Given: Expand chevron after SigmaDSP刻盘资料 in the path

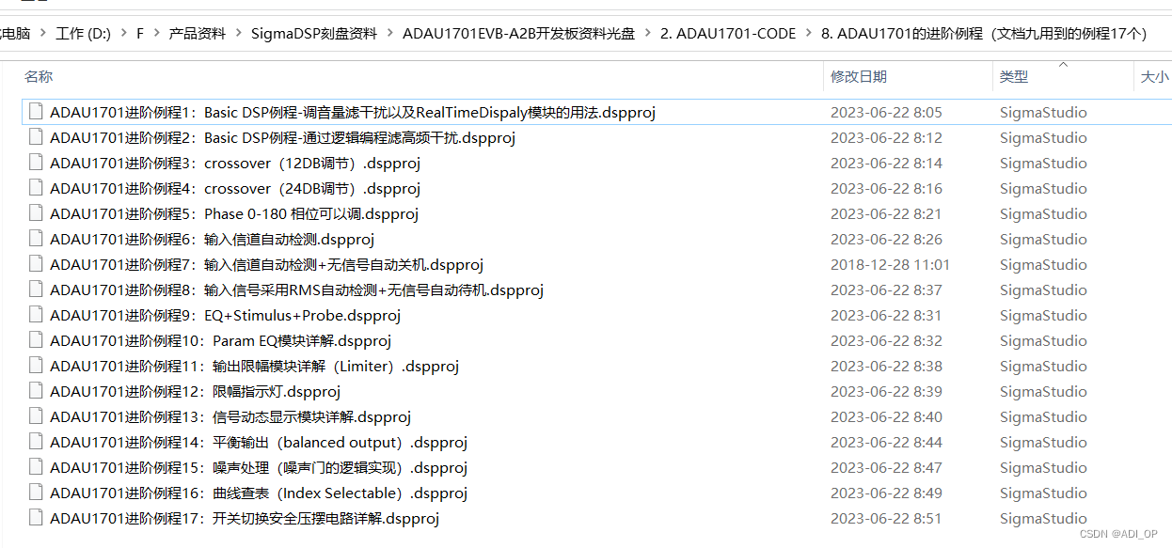Looking at the screenshot, I should (389, 33).
